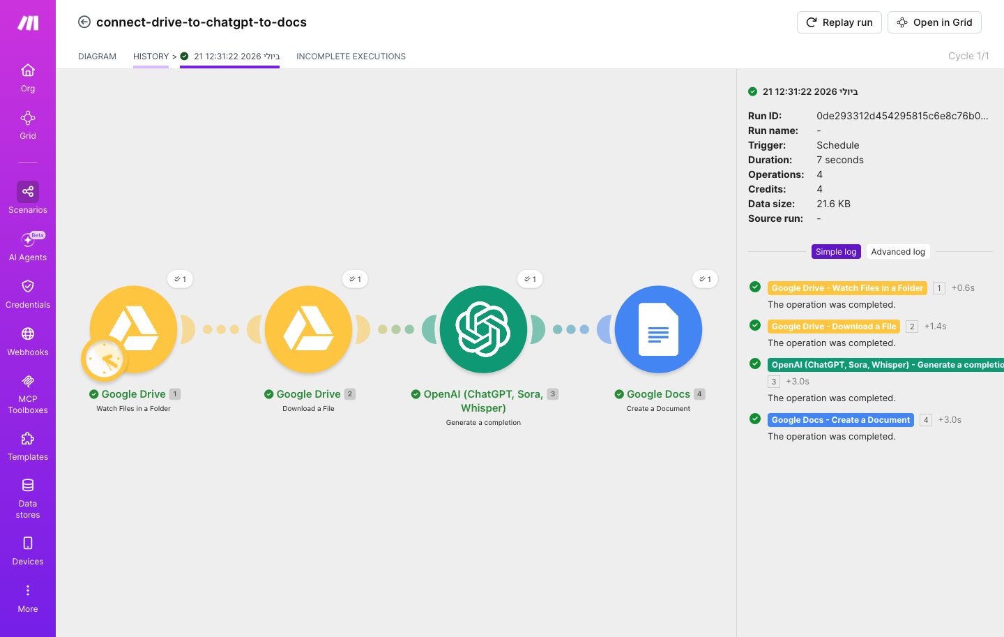Viewport: 1004px width, 637px height.
Task: Click module number 1 badge in log
Action: 939,288
